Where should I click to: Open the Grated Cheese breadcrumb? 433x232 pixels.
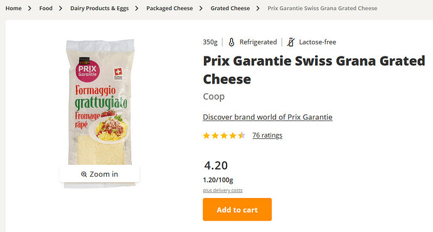tap(230, 8)
